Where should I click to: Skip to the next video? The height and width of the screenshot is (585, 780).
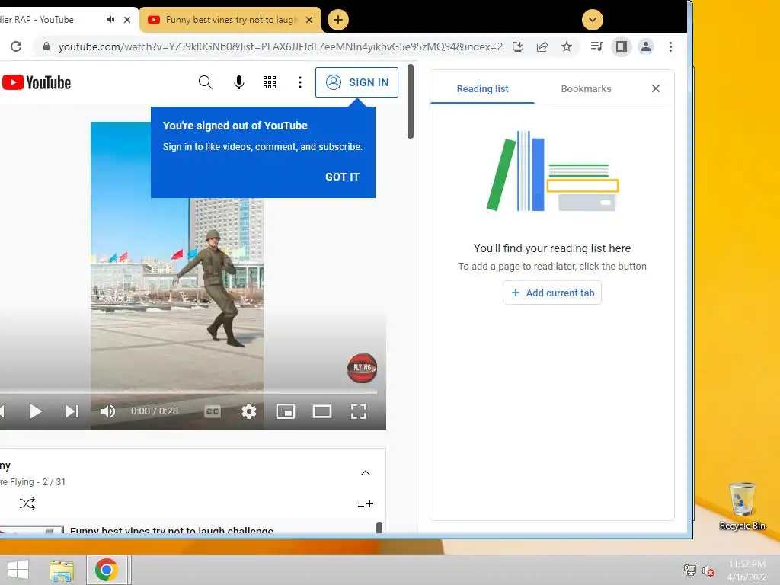[x=72, y=411]
